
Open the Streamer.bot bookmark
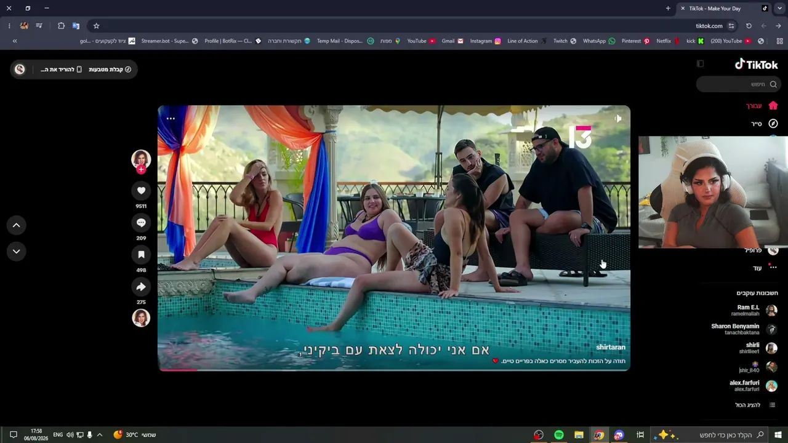tap(169, 41)
